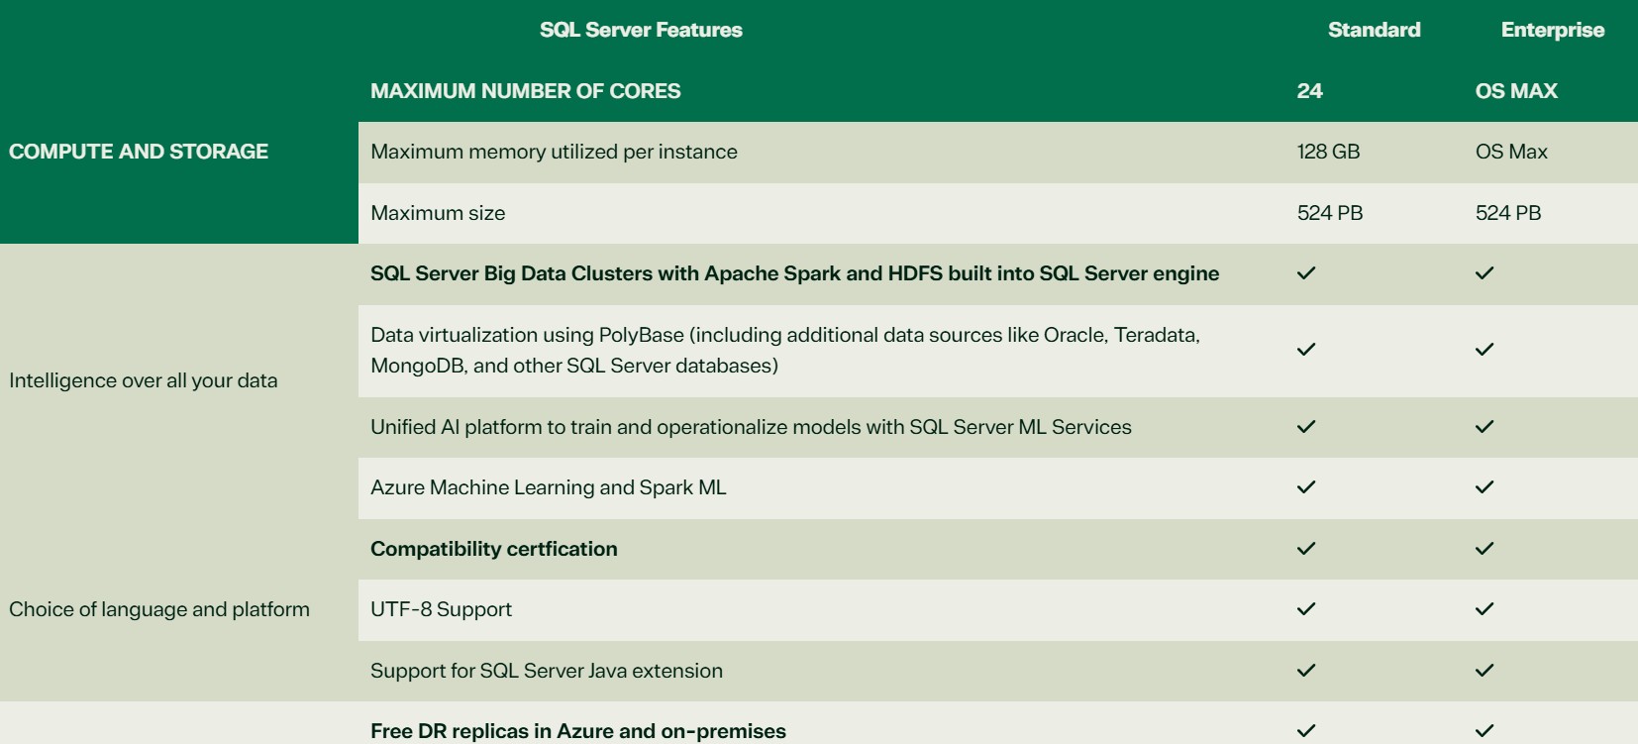This screenshot has height=744, width=1638.
Task: Click Enterprise checkmark for SQL Server Java extension
Action: (x=1484, y=671)
